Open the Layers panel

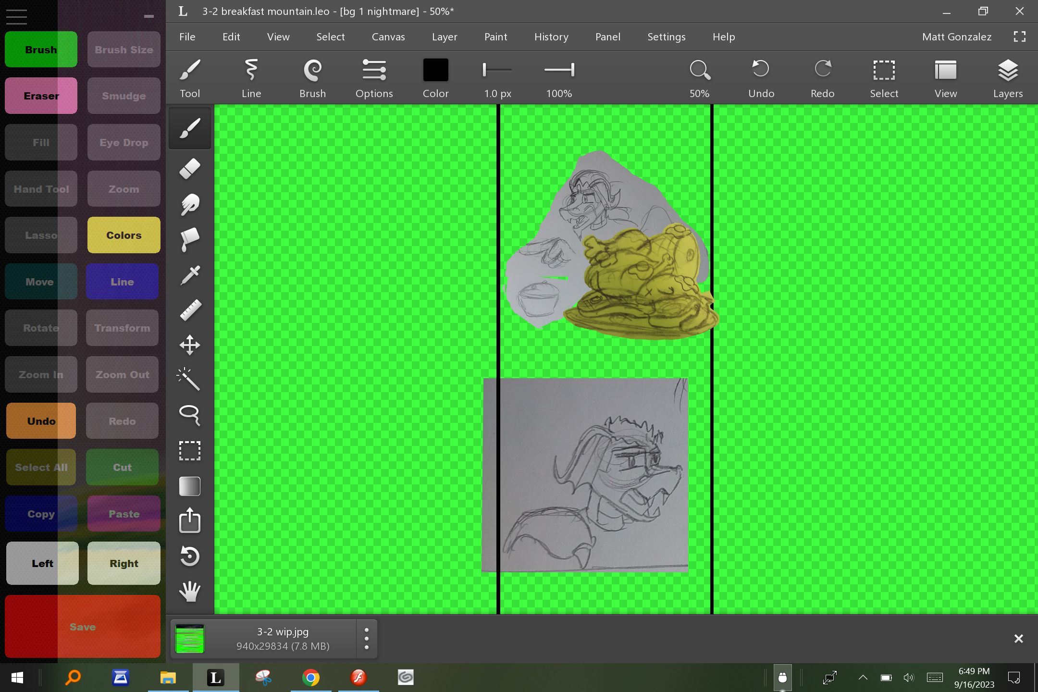pos(1007,79)
